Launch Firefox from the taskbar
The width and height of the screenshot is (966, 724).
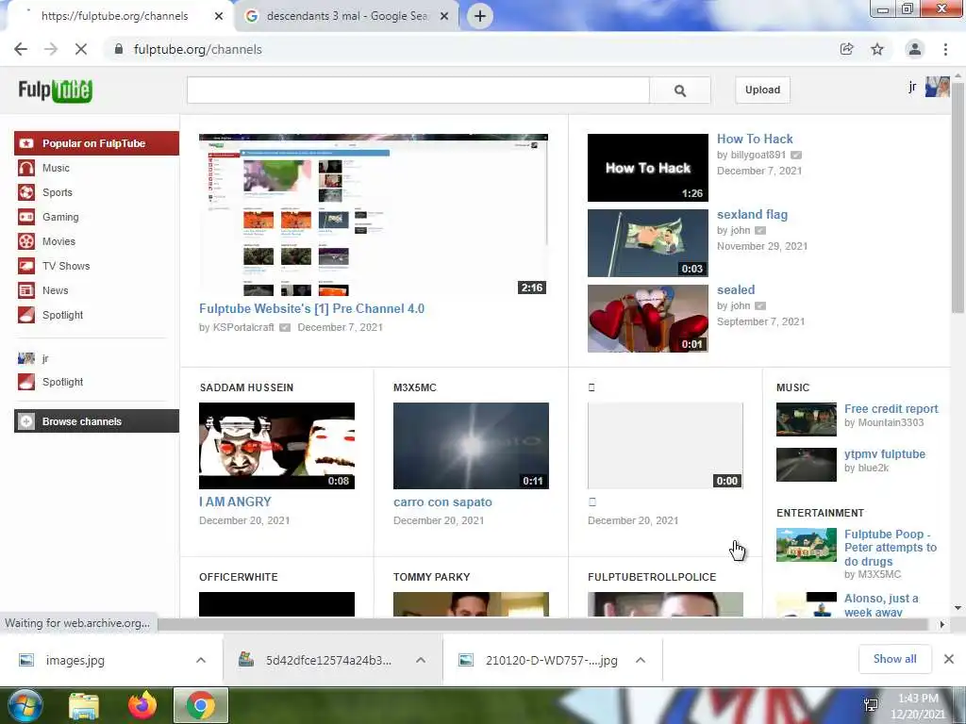click(142, 705)
